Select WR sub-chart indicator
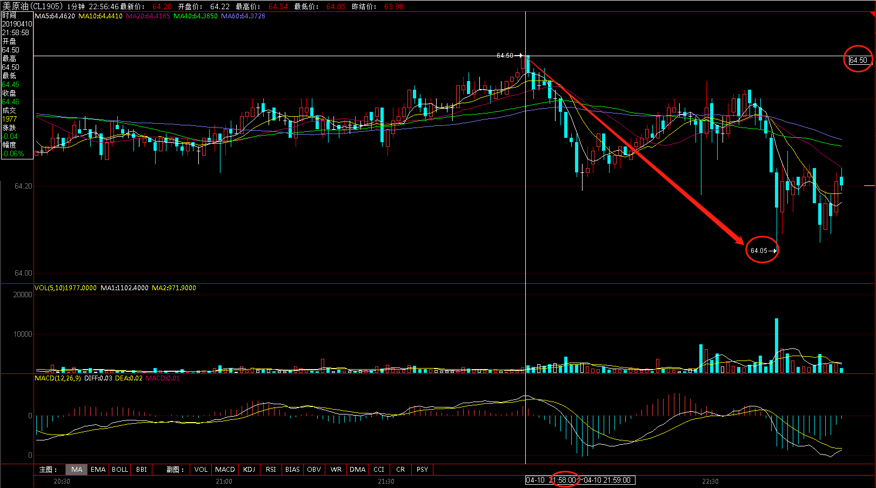The width and height of the screenshot is (876, 488). click(x=336, y=470)
